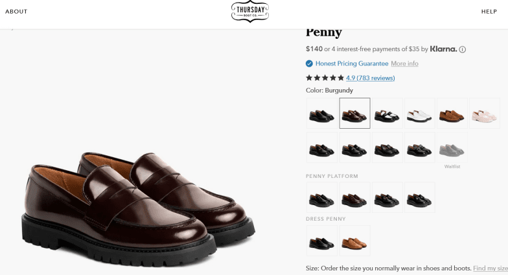The height and width of the screenshot is (275, 508).
Task: Click the Klarna logo
Action: 443,49
